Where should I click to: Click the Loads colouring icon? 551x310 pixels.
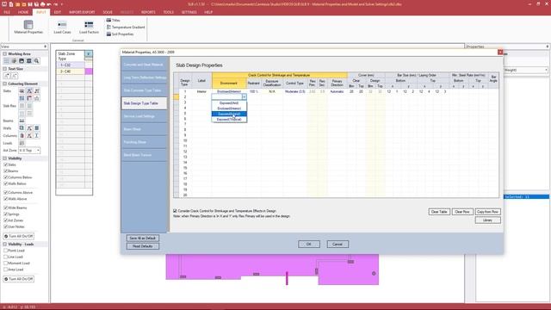22,143
